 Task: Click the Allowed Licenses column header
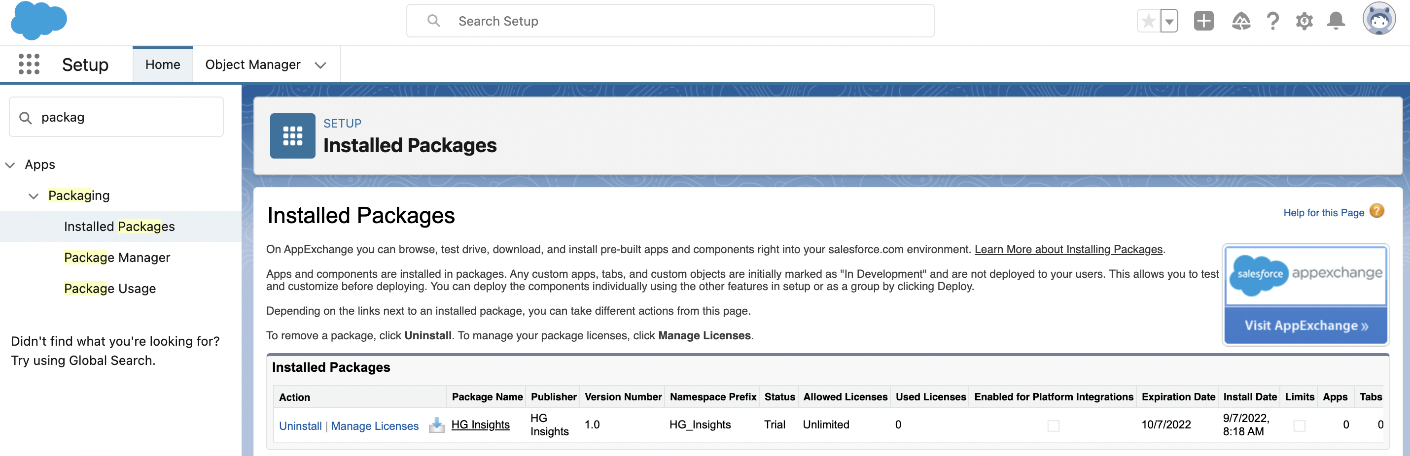click(x=845, y=397)
